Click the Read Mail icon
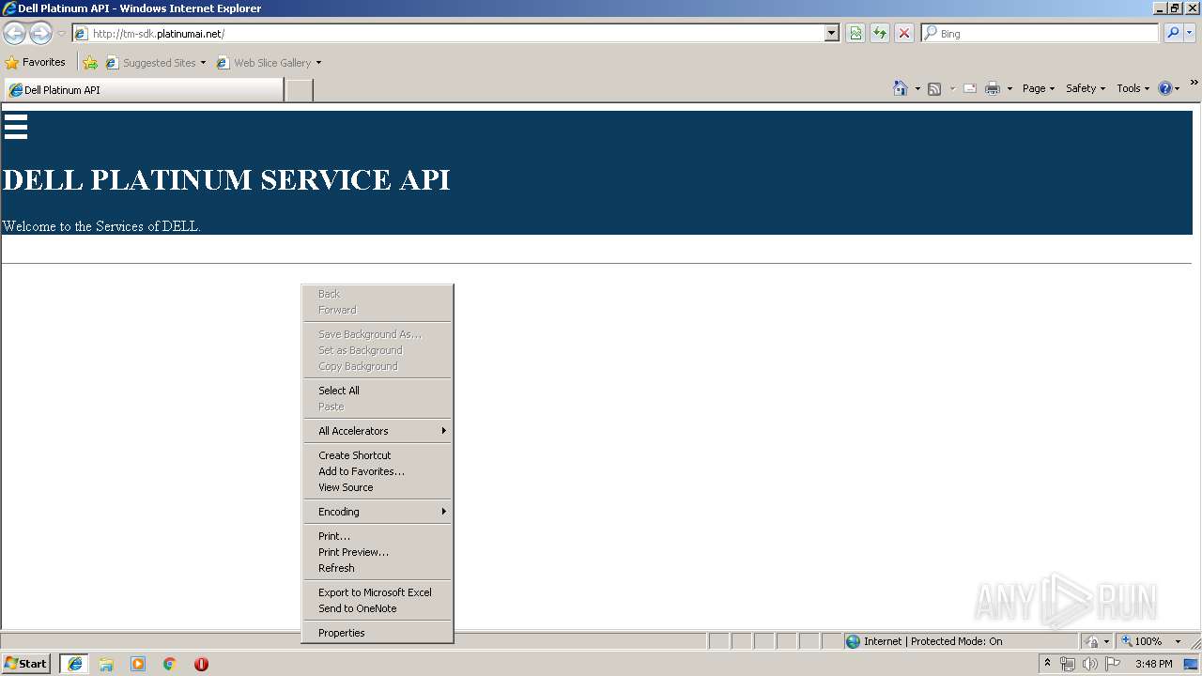Screen dimensions: 1202x676 (970, 89)
